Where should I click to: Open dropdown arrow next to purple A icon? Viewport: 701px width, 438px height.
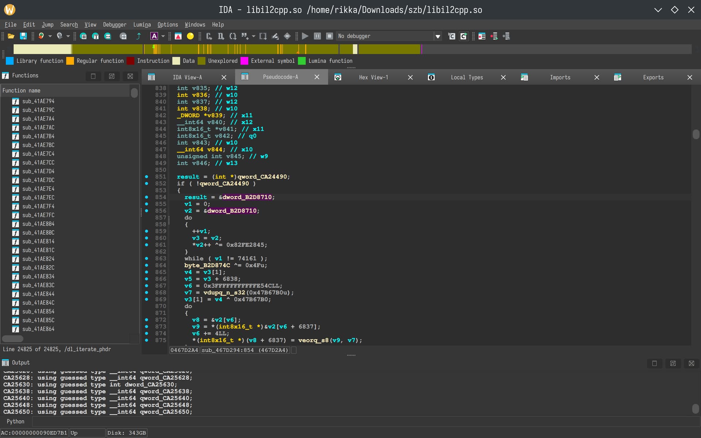pyautogui.click(x=163, y=36)
